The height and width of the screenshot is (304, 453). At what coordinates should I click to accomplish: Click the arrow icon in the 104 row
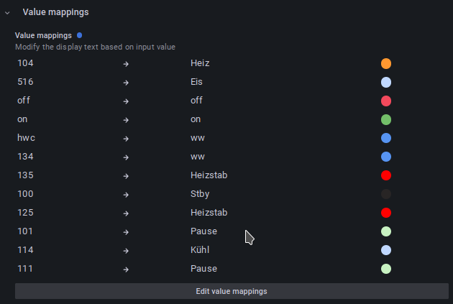click(126, 64)
